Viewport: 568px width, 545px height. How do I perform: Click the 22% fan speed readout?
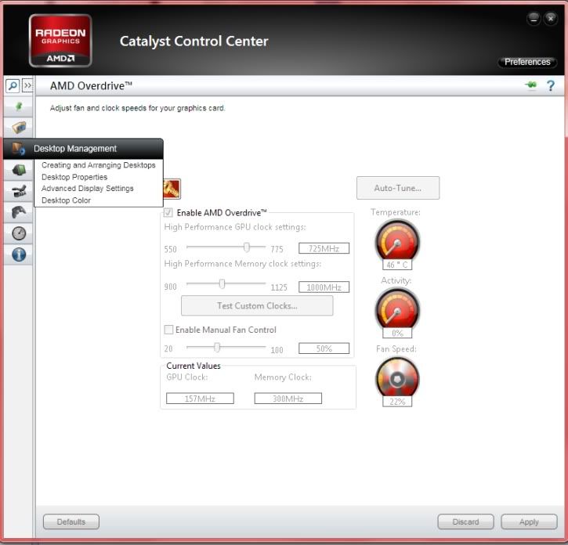point(397,402)
